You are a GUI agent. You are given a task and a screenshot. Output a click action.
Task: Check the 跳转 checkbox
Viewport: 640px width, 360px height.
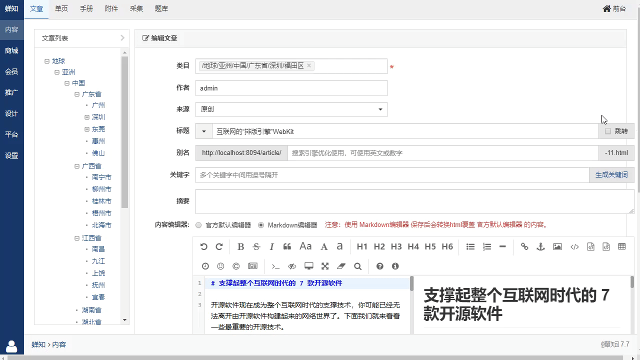point(608,131)
